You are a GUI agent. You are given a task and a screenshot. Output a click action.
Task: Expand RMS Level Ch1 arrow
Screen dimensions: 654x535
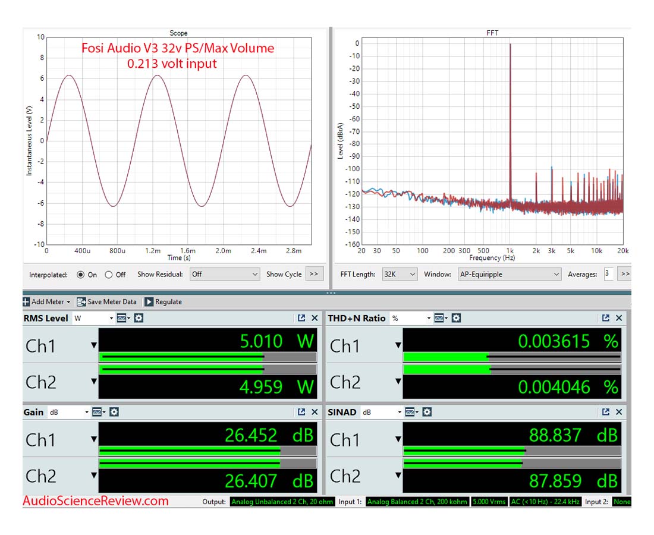pyautogui.click(x=94, y=345)
